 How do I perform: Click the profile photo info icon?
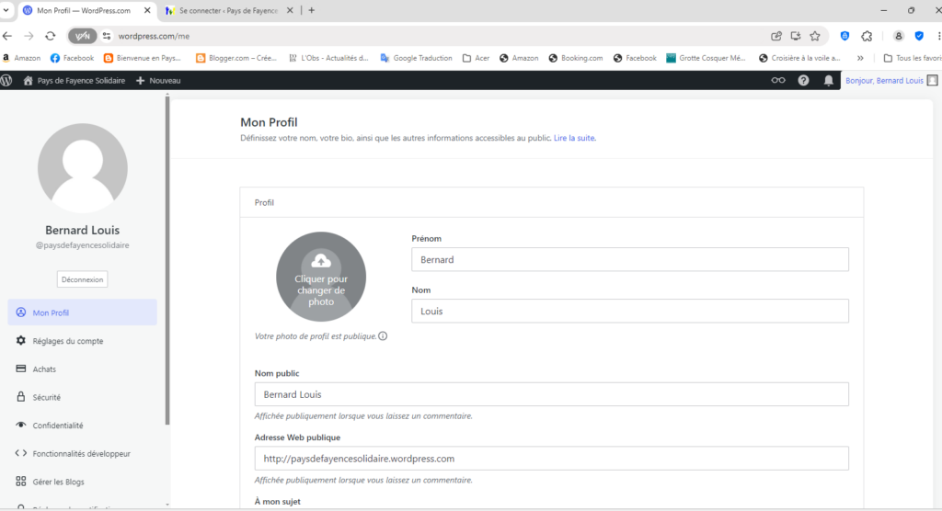click(383, 336)
